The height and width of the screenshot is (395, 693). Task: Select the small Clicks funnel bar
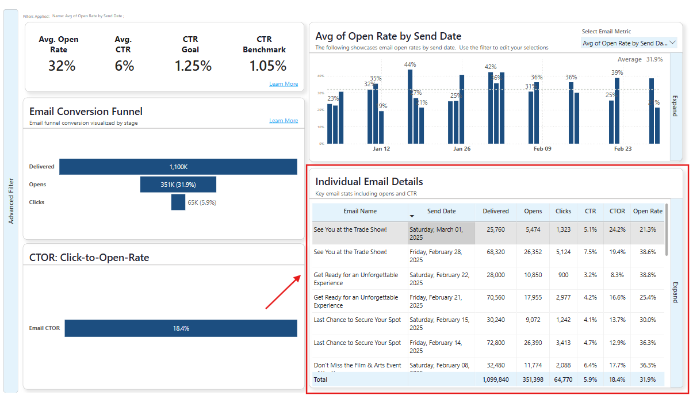pyautogui.click(x=178, y=202)
